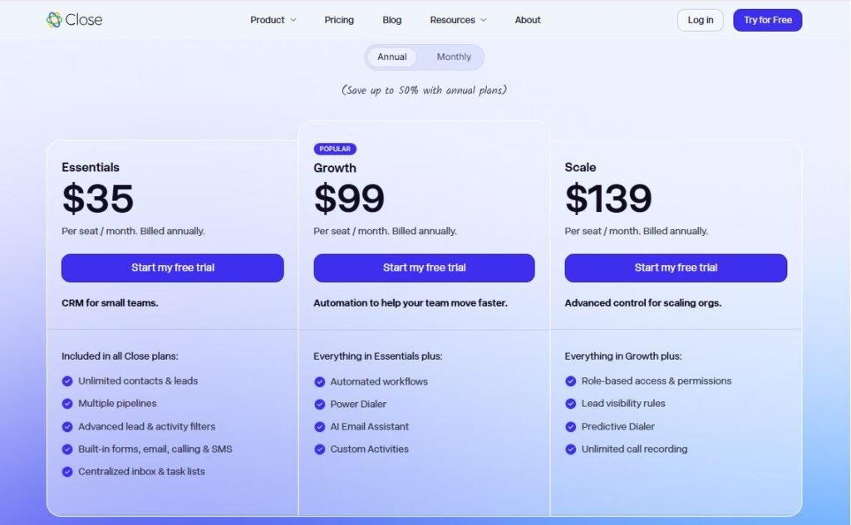
Task: Click the checkmark beside Power Dialer
Action: 320,404
